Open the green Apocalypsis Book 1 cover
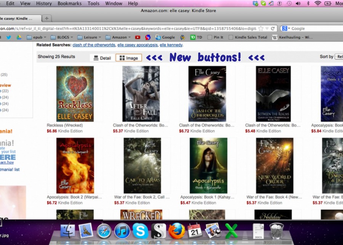This screenshot has height=245, width=343. pyautogui.click(x=208, y=166)
